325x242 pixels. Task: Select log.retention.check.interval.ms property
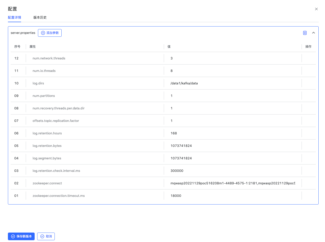pos(56,171)
